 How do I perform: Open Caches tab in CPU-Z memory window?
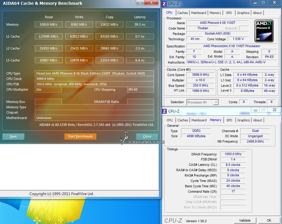(x=183, y=120)
